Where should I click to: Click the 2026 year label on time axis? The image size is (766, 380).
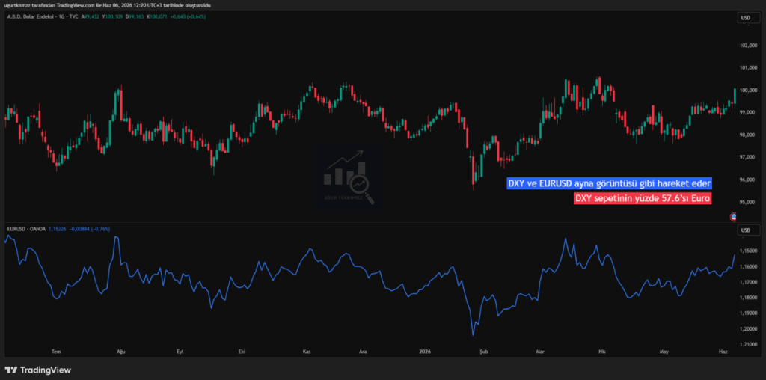click(425, 351)
